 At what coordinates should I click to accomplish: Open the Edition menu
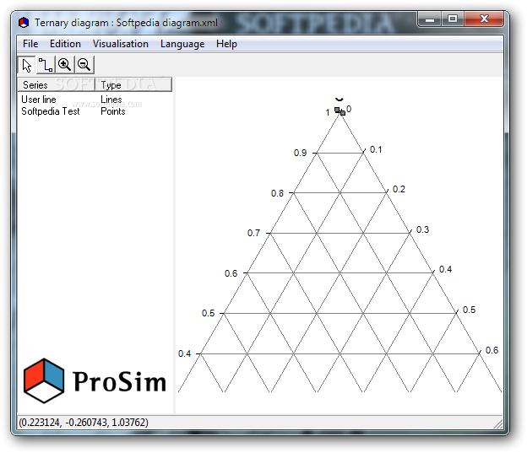(65, 44)
